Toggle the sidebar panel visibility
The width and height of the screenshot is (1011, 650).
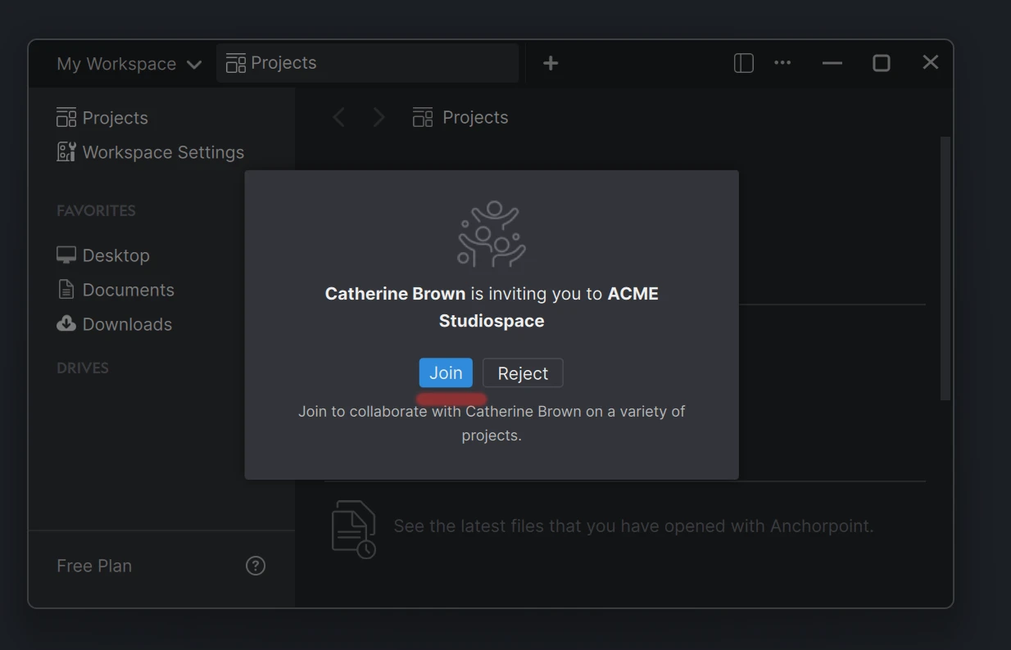click(743, 62)
